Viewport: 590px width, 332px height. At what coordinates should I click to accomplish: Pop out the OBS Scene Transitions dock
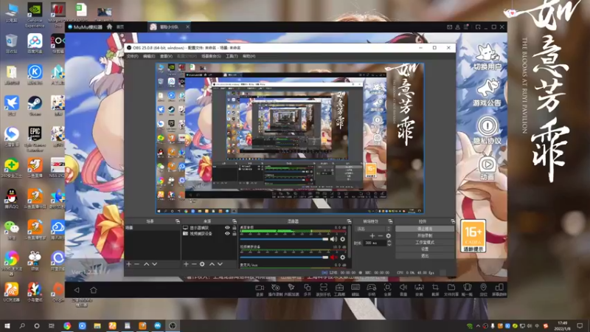point(390,221)
